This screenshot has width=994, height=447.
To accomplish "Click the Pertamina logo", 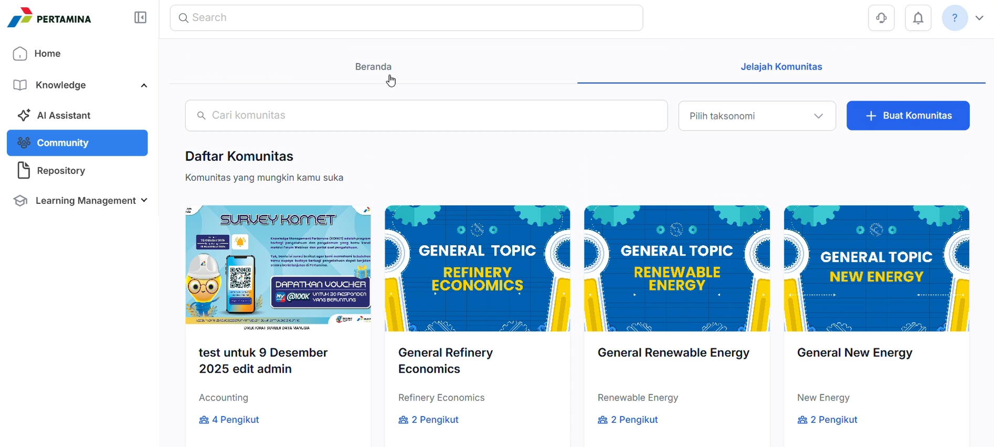I will [x=49, y=18].
